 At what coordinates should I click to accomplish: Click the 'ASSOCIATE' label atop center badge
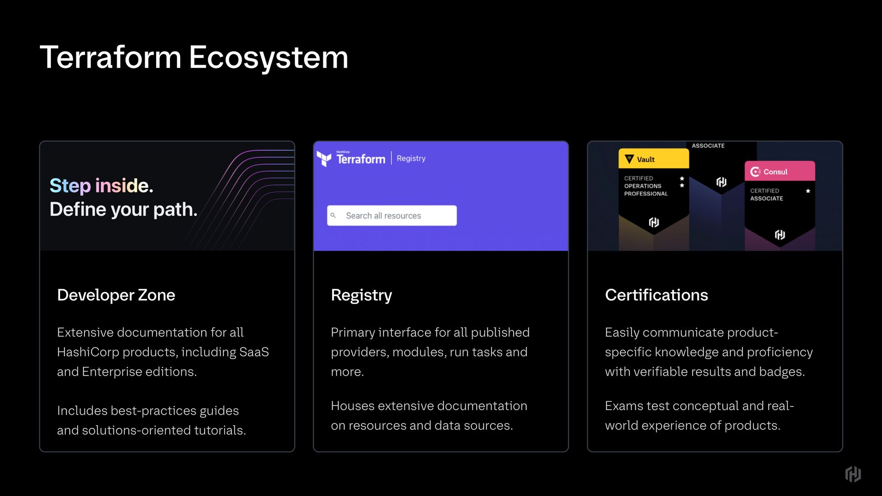[x=708, y=146]
